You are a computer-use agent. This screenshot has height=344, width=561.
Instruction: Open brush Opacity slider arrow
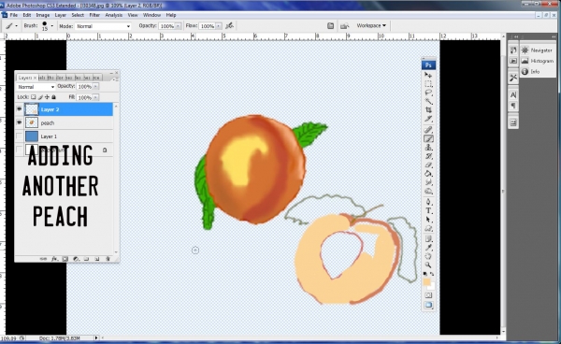pyautogui.click(x=179, y=26)
